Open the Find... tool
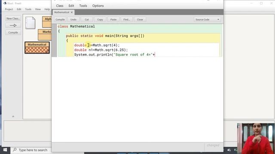 pos(127,20)
